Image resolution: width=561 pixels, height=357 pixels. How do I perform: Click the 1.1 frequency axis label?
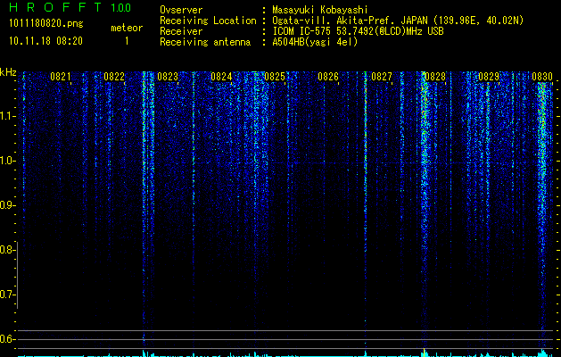tap(6, 116)
